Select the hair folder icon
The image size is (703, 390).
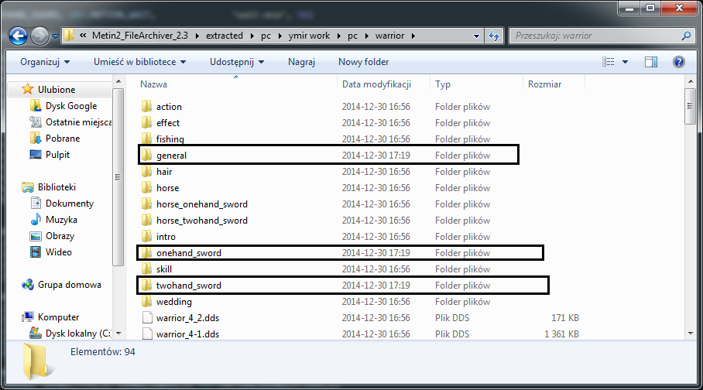146,171
